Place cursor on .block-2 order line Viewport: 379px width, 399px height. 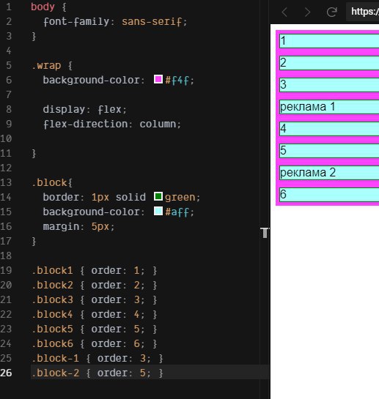tap(97, 373)
